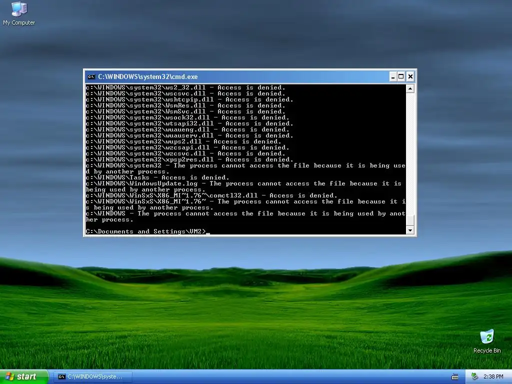Click the WindowsUpdate.log error line
Screen dimensions: 512x384
pyautogui.click(x=243, y=186)
